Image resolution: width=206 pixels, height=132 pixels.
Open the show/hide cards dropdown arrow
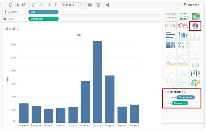[x=93, y=5]
